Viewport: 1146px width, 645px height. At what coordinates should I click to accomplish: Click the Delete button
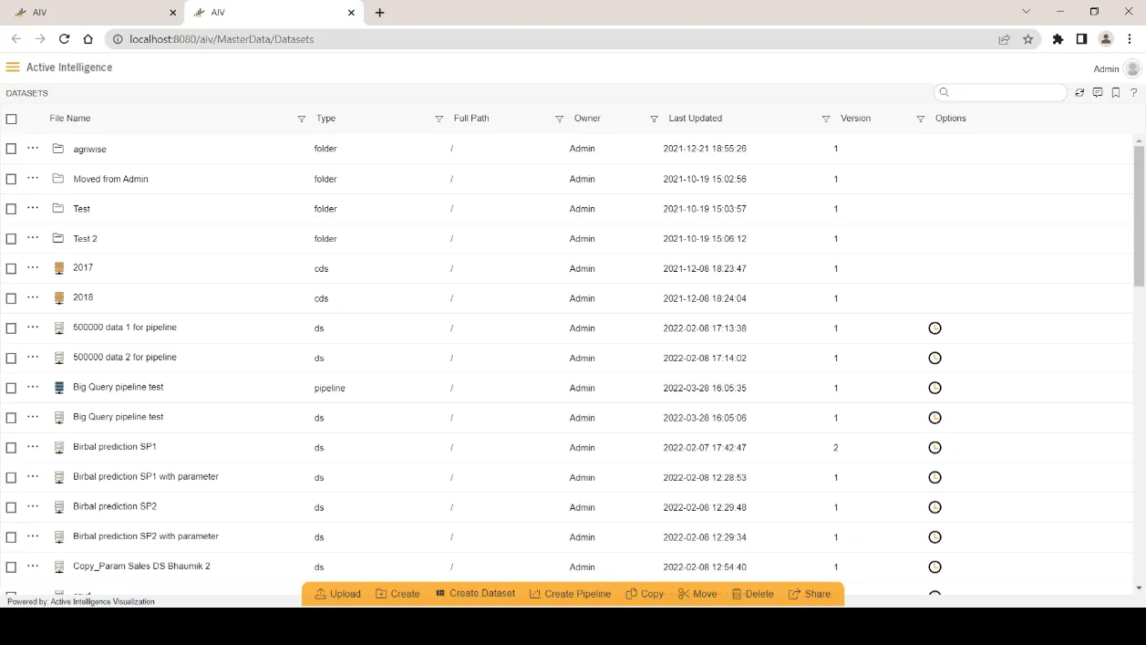tap(753, 594)
